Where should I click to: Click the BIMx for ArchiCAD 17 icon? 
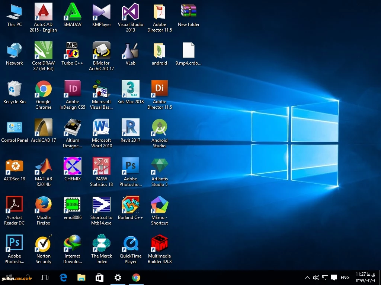click(102, 56)
